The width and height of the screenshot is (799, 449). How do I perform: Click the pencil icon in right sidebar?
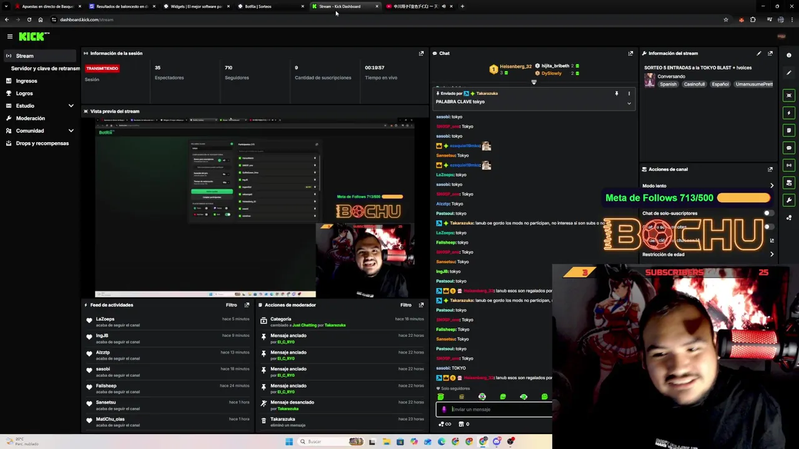pyautogui.click(x=789, y=73)
